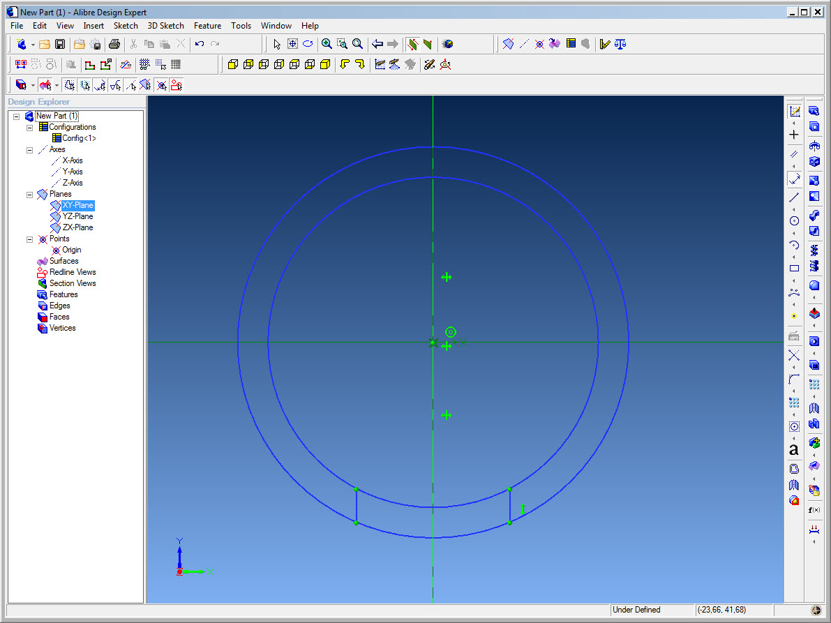Select the Dimension tool in sketch toolbar
Screen dimensions: 831x623
pos(794,179)
